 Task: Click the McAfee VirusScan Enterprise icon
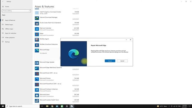pos(37,45)
